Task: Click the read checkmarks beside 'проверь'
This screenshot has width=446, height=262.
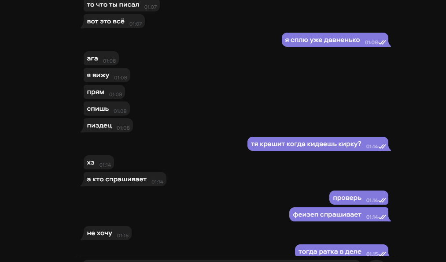Action: tap(382, 200)
